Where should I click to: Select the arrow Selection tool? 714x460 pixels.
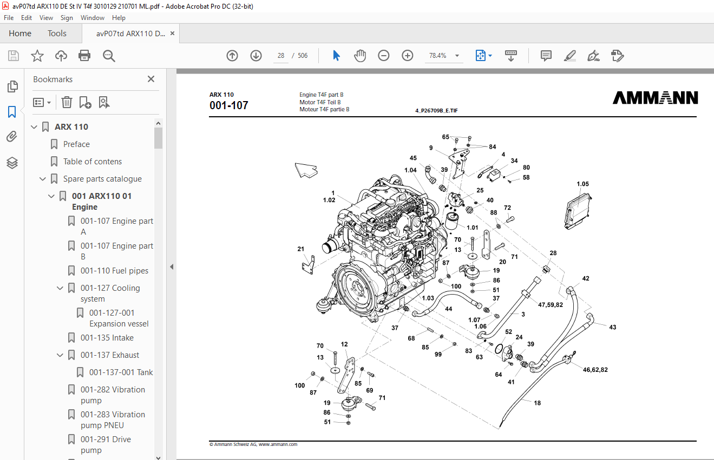[336, 56]
